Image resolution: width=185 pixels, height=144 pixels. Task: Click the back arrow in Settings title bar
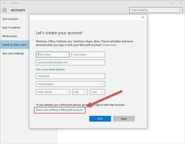4,3
